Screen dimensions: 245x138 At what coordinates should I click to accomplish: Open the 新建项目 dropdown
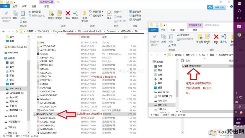coord(97,12)
